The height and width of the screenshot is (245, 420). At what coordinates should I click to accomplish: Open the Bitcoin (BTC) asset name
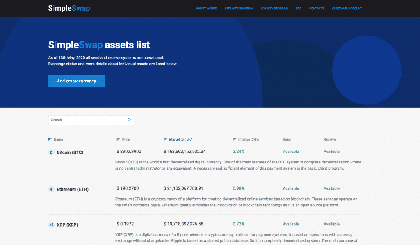pyautogui.click(x=70, y=152)
